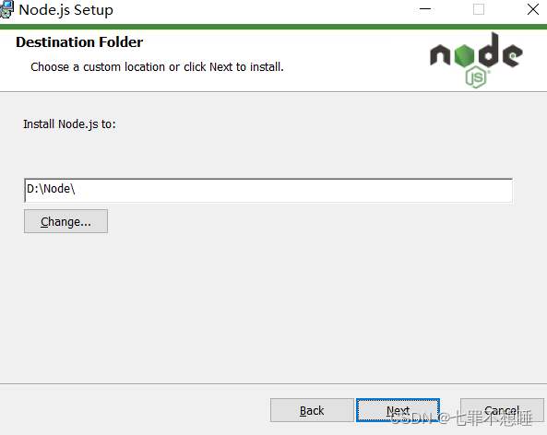Click the 'Node.js Setup' window title
The height and width of the screenshot is (435, 547).
(65, 10)
